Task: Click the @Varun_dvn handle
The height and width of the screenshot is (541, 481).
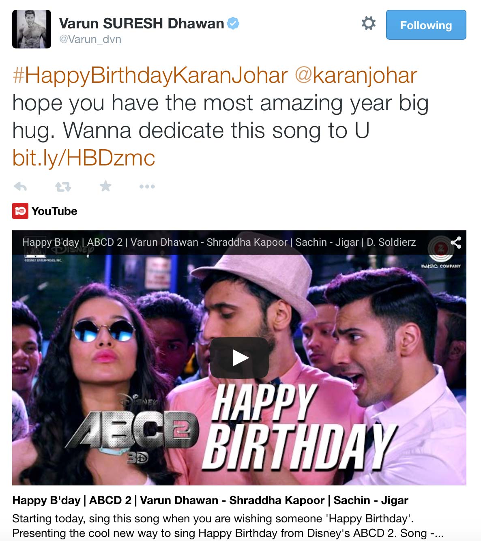Action: click(x=90, y=39)
